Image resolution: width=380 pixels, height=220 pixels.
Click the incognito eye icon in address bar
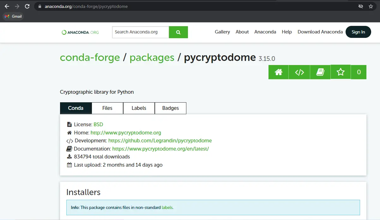pos(361,6)
